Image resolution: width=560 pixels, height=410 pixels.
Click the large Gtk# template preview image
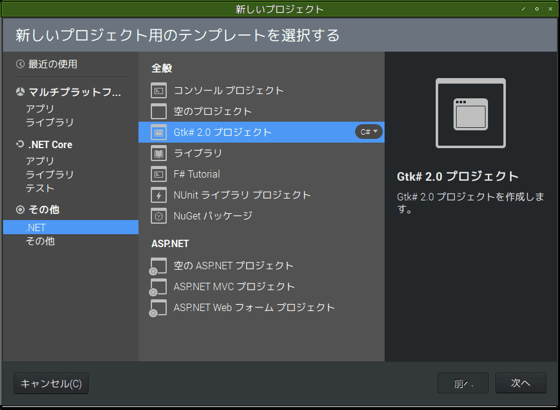click(x=470, y=113)
